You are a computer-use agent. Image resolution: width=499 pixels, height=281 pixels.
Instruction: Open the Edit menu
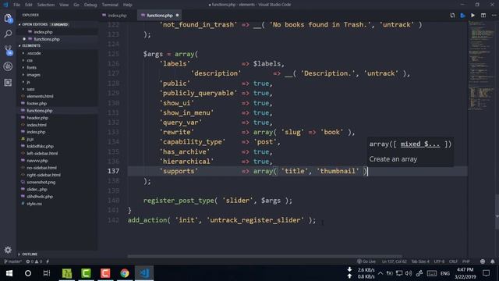[29, 5]
